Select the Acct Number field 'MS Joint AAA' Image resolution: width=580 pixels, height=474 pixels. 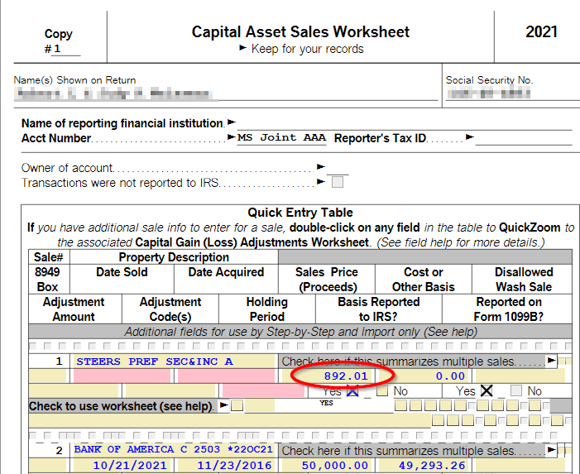(x=281, y=138)
